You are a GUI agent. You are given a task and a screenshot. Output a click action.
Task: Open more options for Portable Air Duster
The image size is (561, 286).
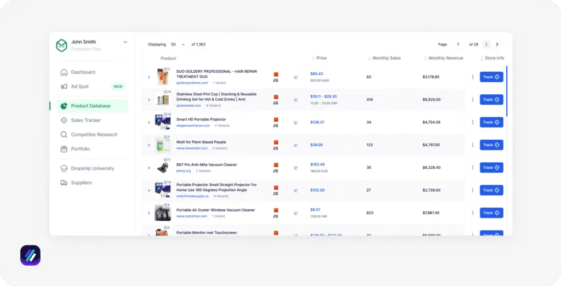click(x=473, y=213)
